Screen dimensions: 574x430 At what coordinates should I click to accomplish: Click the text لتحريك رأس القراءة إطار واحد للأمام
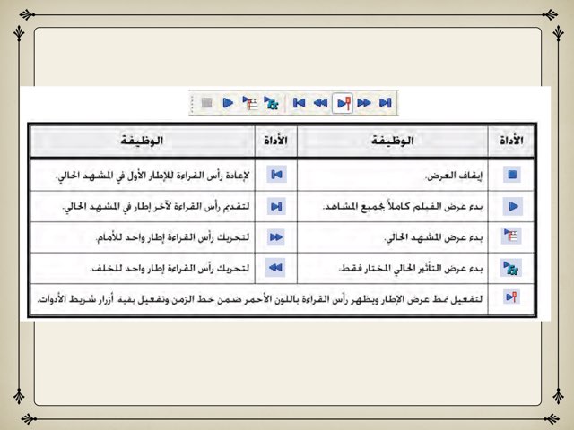pyautogui.click(x=173, y=237)
